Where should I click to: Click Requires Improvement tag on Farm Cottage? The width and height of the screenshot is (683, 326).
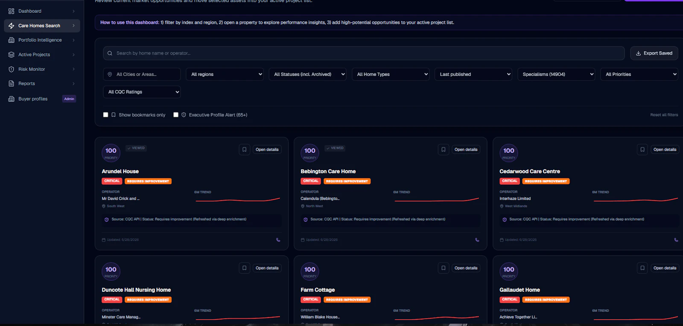pos(347,300)
